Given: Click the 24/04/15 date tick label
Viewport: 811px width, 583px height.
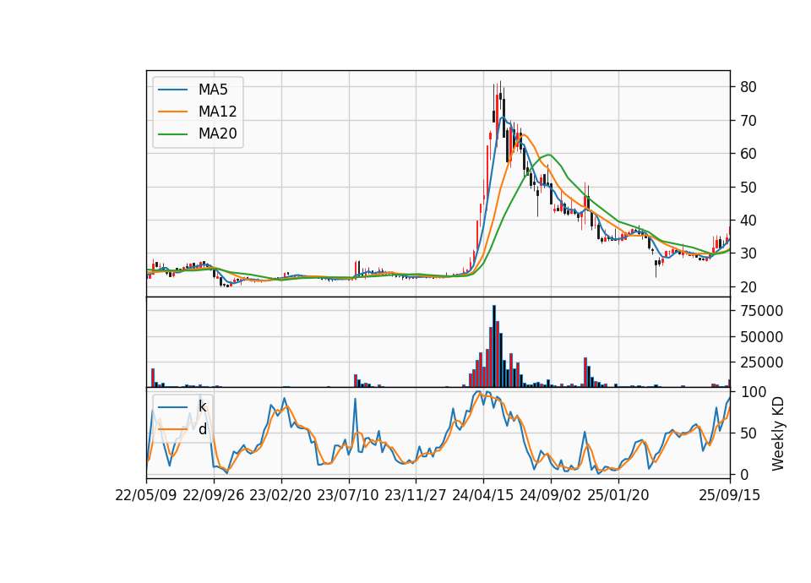Looking at the screenshot, I should point(483,495).
